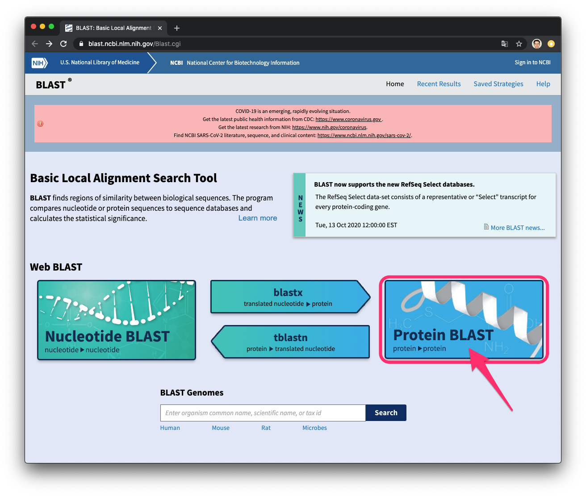The width and height of the screenshot is (586, 496).
Task: Click the translate page icon
Action: click(x=504, y=44)
